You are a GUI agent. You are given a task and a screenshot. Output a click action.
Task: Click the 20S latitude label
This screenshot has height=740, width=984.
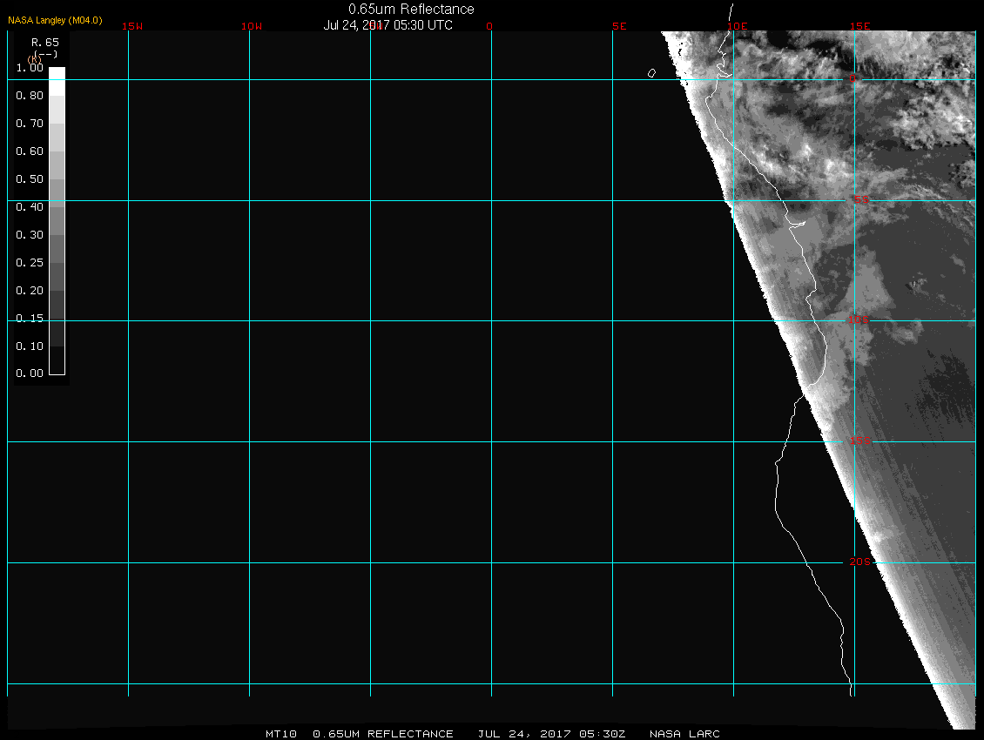click(x=859, y=562)
